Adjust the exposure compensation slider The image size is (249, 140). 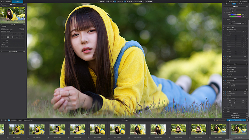pos(236,23)
